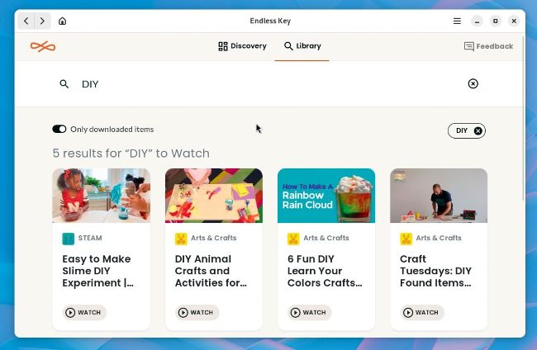
Task: Remove the DIY filter chip
Action: click(x=478, y=130)
